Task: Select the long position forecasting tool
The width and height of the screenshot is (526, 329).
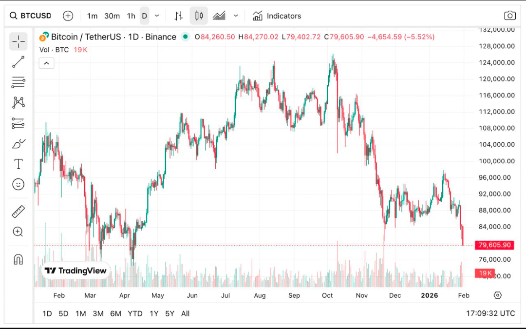Action: point(19,123)
